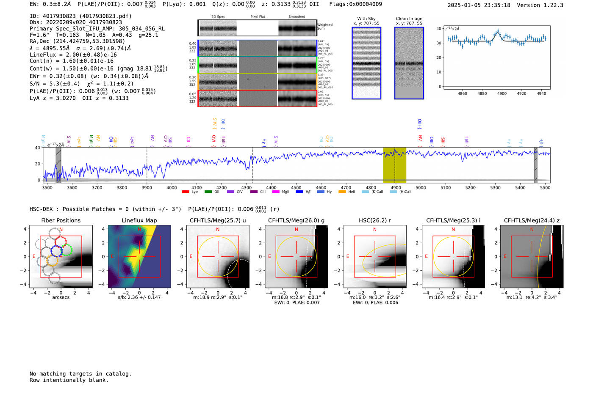This screenshot has height=403, width=593.
Task: Click the hatched gray band near 5460 Å
Action: pyautogui.click(x=536, y=165)
